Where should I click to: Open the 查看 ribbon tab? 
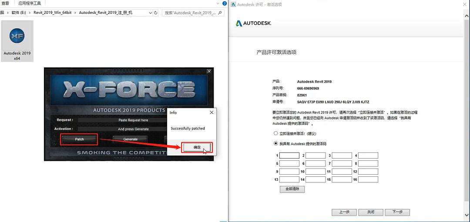[5, 3]
